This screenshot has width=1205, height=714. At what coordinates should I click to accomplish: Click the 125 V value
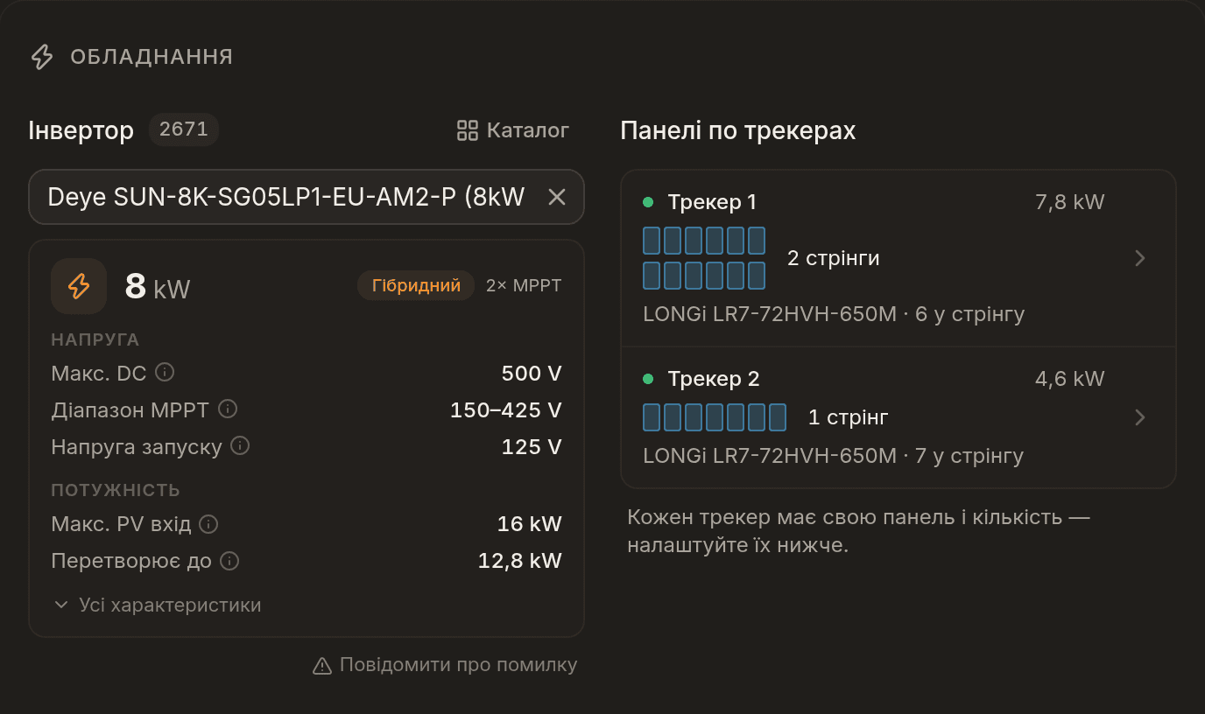coord(532,447)
